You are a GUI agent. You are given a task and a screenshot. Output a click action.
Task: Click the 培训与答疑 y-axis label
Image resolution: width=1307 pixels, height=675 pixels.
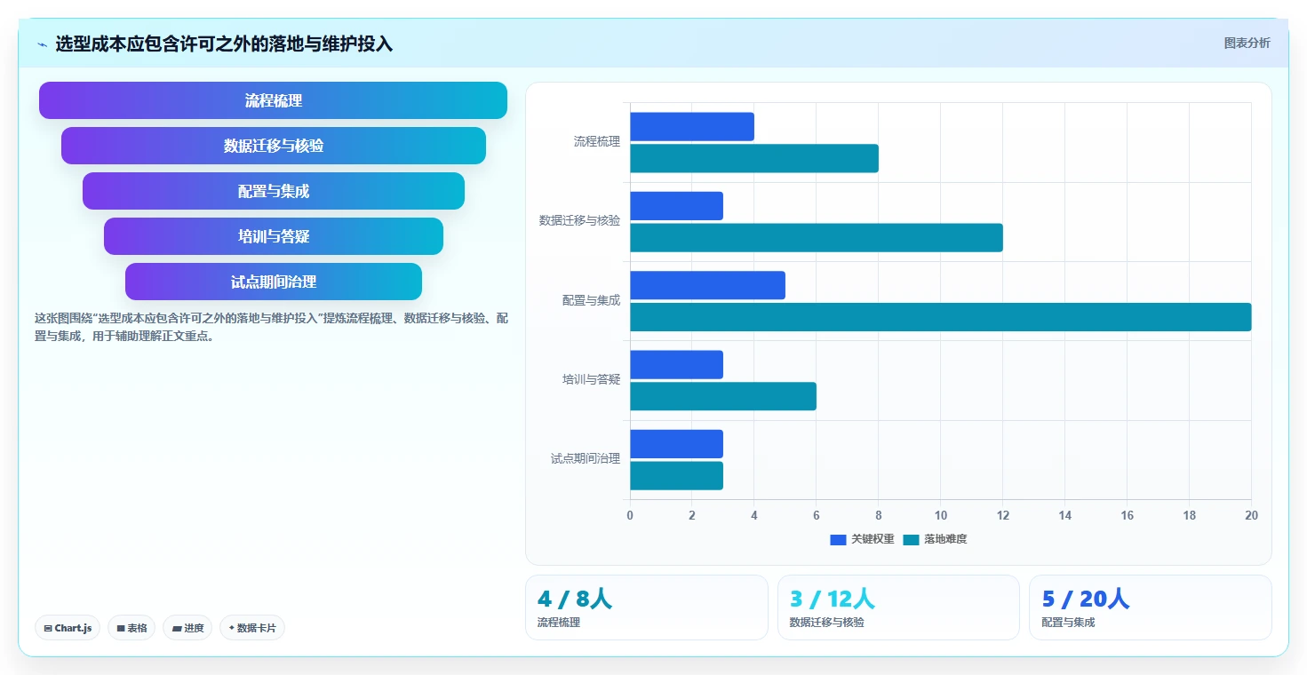tap(592, 380)
